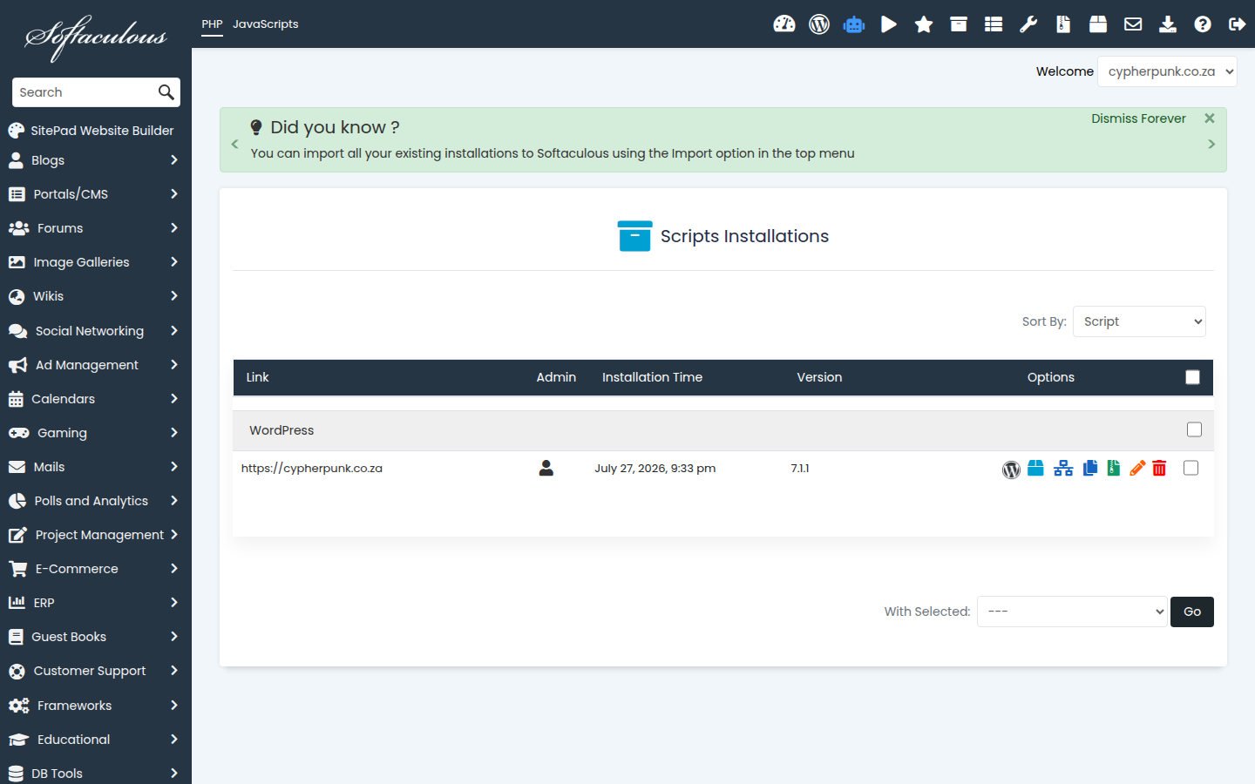
Task: Open the star ratings icon in top bar
Action: click(924, 24)
